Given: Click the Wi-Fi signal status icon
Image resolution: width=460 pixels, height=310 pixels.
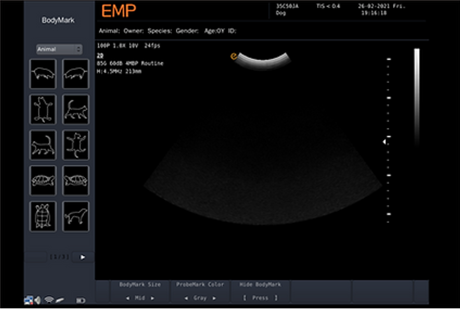Looking at the screenshot, I should click(x=49, y=300).
